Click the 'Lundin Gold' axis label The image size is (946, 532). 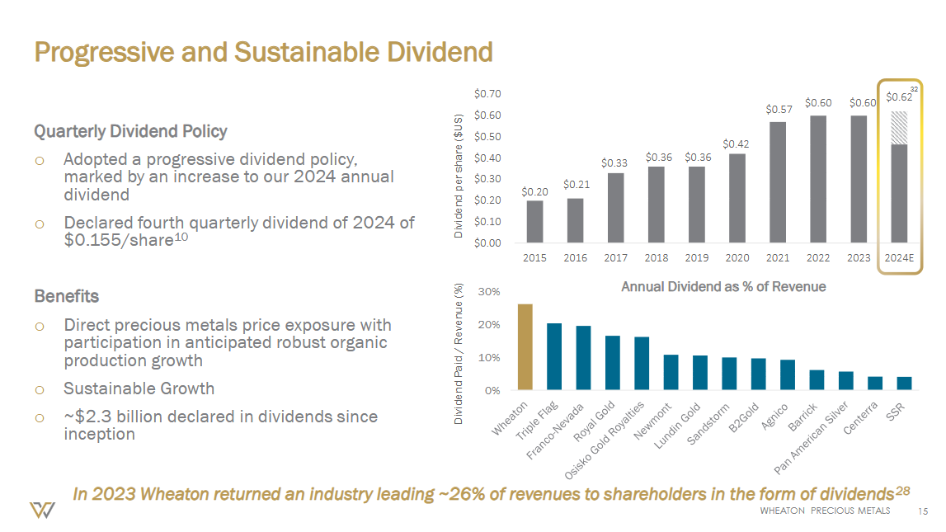(x=677, y=426)
